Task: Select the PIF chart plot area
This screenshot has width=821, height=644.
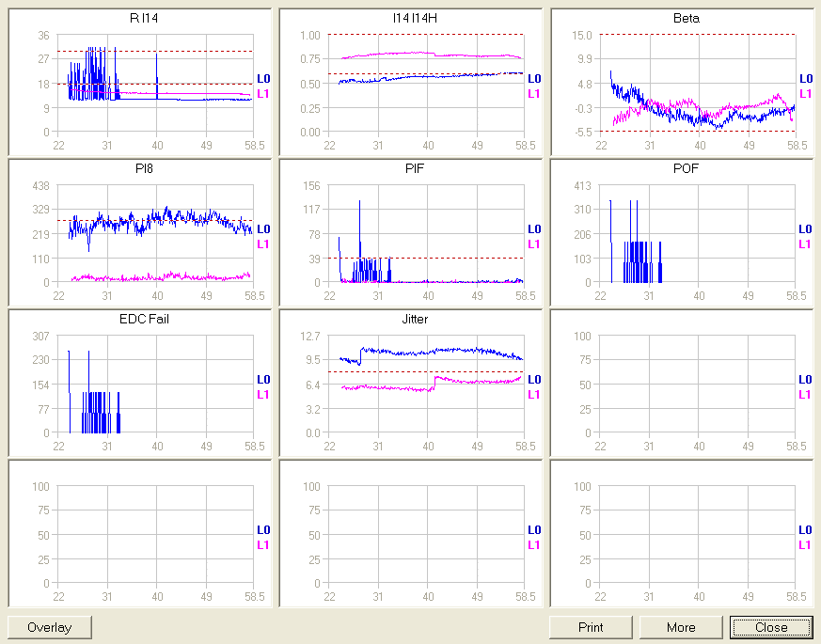Action: click(426, 234)
